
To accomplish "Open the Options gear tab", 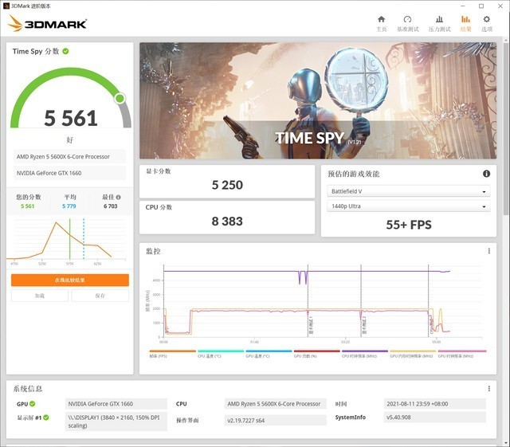I will 487,24.
